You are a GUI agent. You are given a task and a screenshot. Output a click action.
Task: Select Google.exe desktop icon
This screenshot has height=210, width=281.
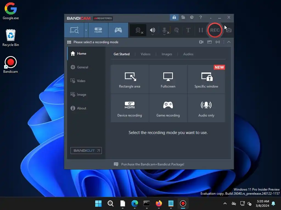tap(11, 11)
